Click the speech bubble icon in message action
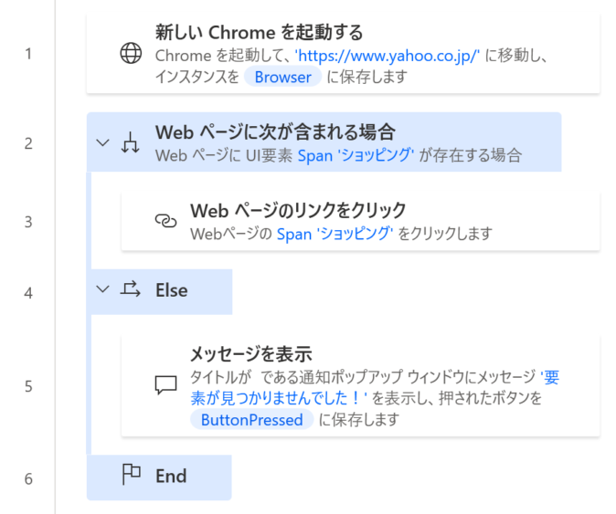The width and height of the screenshot is (616, 514). [x=165, y=384]
